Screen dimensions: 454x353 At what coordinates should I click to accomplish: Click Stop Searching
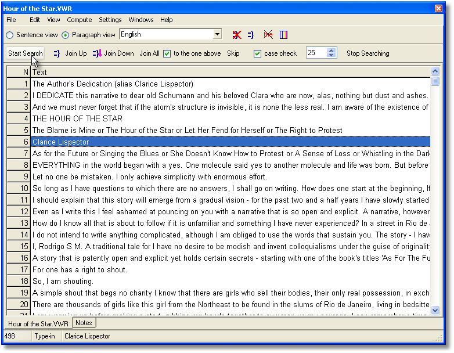click(367, 53)
